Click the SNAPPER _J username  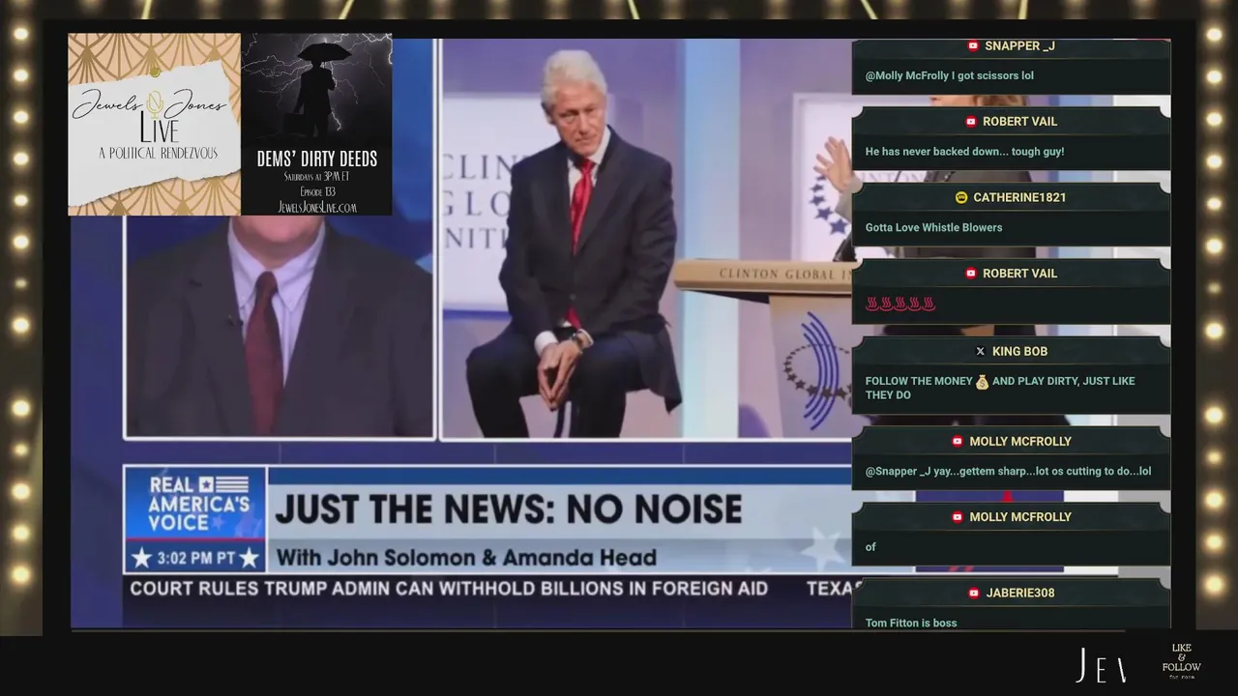click(x=1019, y=45)
